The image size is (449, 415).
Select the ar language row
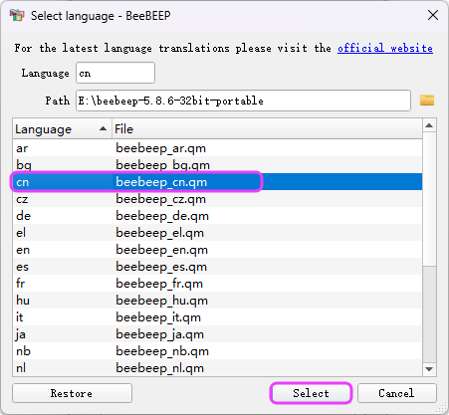(218, 148)
